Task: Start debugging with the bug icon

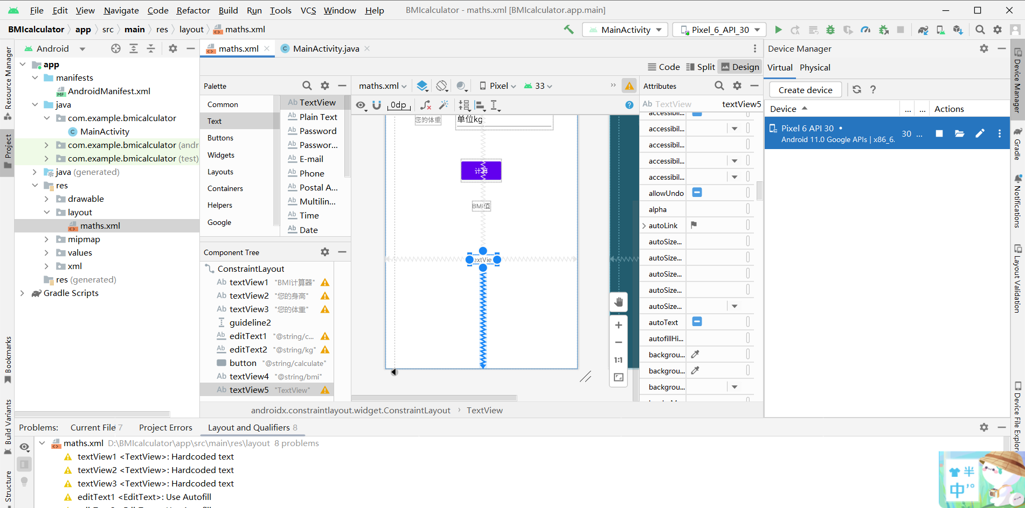Action: [830, 30]
